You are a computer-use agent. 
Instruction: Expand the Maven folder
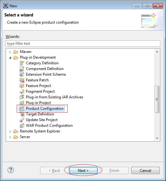10,52
